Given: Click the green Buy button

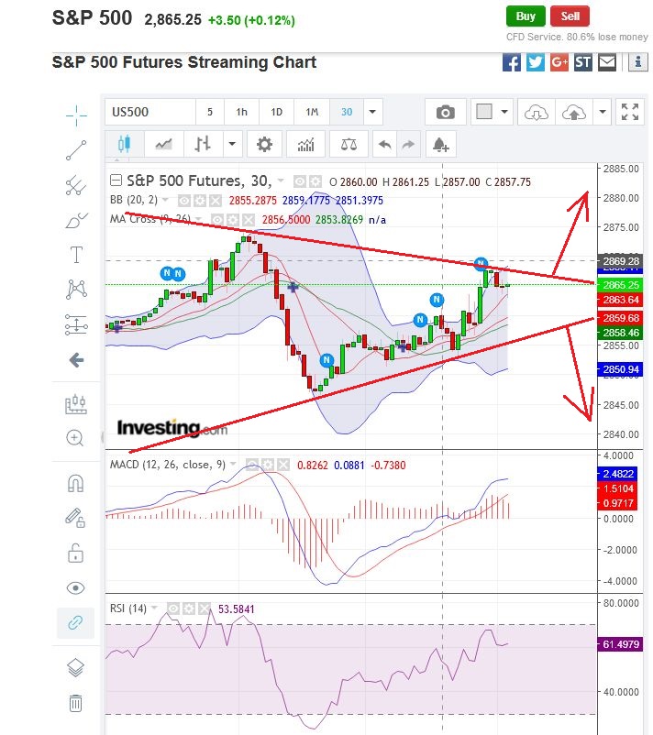Looking at the screenshot, I should coord(526,16).
